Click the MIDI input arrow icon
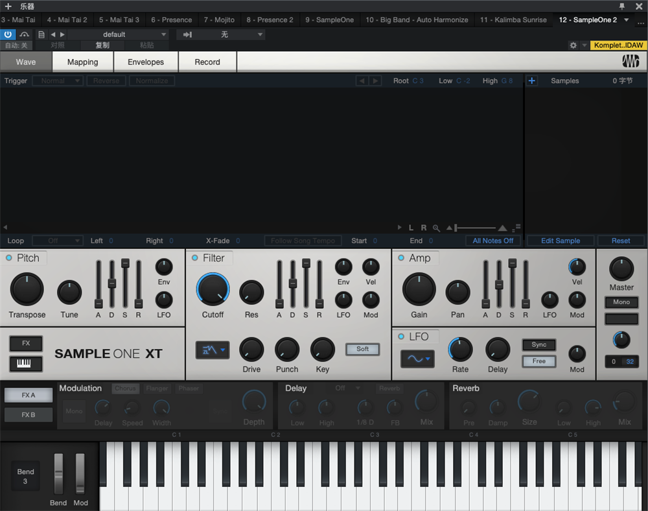Image resolution: width=648 pixels, height=511 pixels. tap(187, 34)
